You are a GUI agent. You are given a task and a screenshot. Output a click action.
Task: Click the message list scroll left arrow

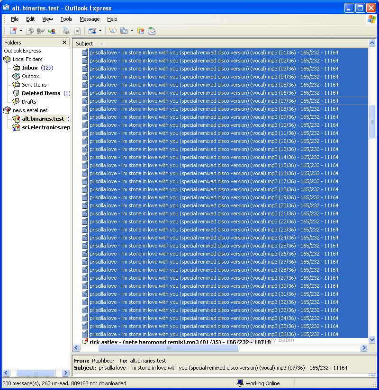[76, 347]
